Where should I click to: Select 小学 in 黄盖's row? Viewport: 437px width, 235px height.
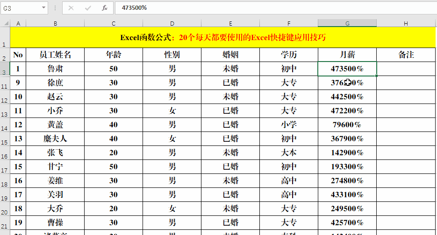[289, 124]
